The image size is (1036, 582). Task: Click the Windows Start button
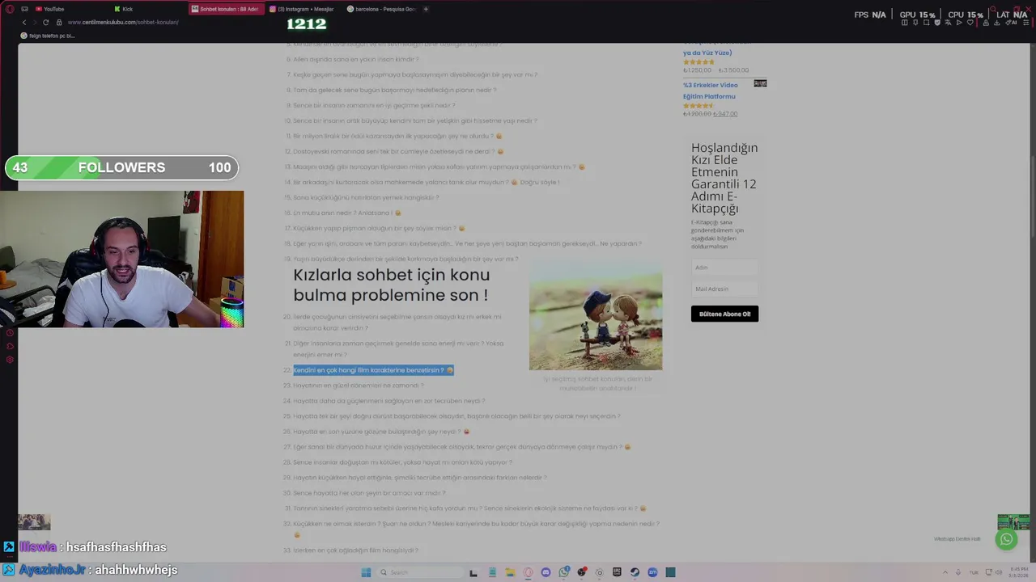[366, 572]
